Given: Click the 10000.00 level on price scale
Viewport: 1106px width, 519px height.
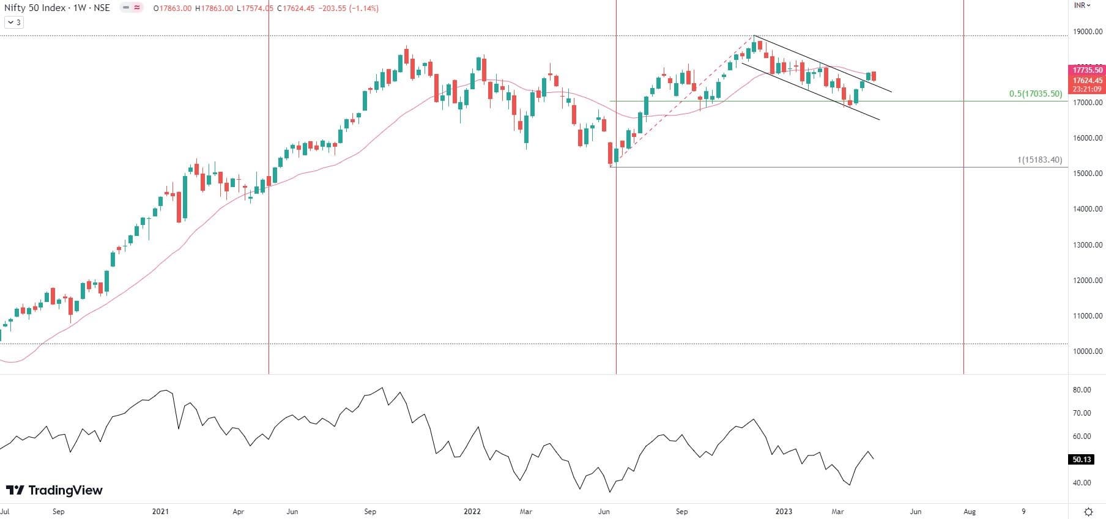Looking at the screenshot, I should pos(1088,352).
